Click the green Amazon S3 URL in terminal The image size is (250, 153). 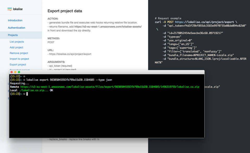pyautogui.click(x=110, y=87)
